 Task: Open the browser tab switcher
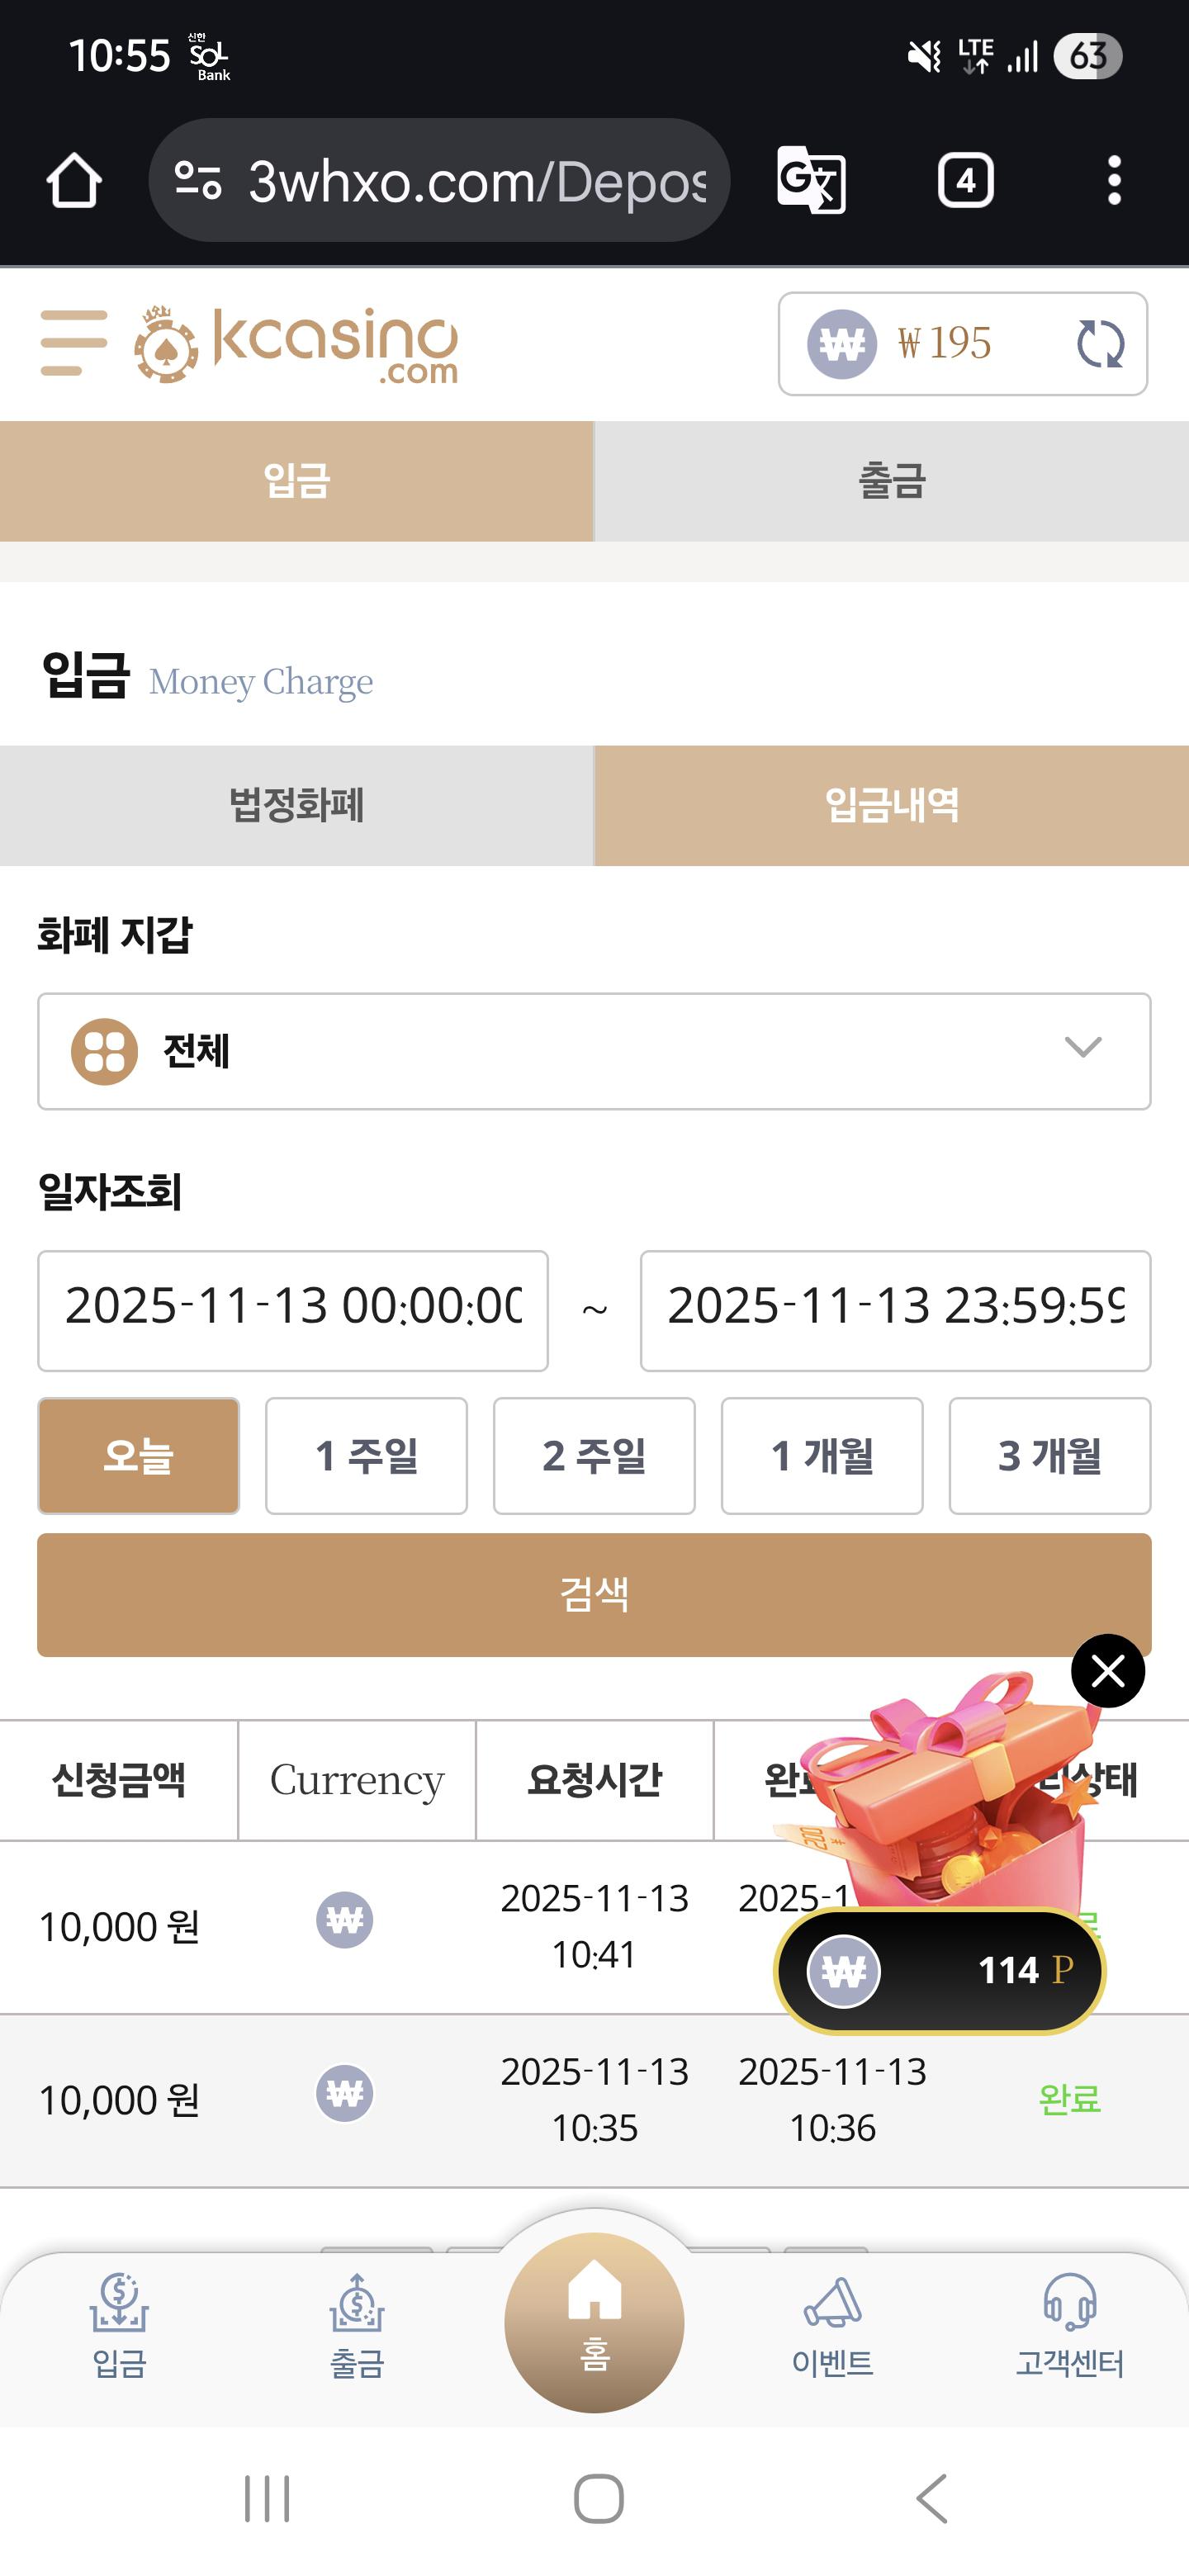click(x=965, y=181)
